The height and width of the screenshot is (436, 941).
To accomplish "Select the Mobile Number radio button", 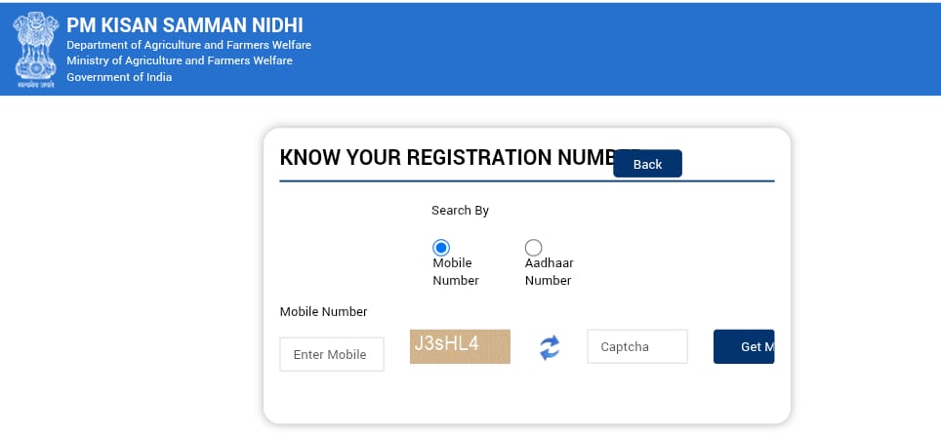I will point(441,248).
